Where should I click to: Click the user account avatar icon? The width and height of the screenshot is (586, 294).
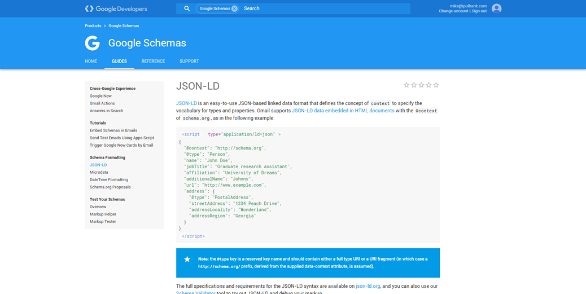click(x=496, y=8)
